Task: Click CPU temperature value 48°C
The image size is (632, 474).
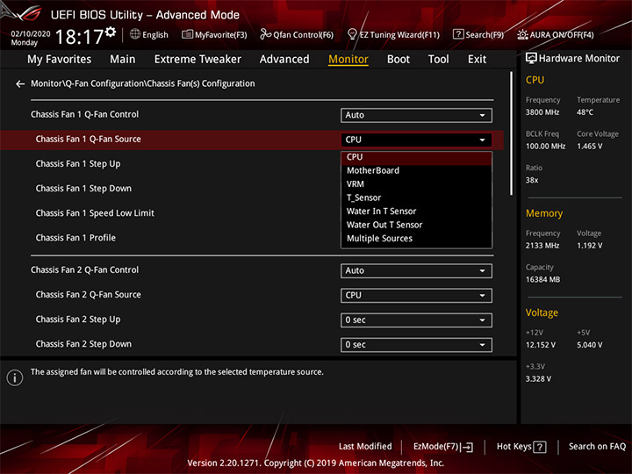Action: (585, 112)
